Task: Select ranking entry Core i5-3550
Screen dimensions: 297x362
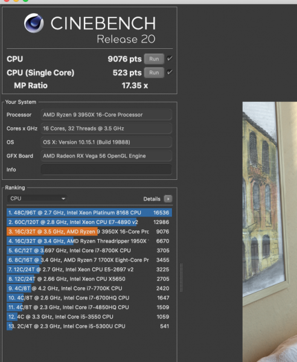Action: pyautogui.click(x=89, y=317)
